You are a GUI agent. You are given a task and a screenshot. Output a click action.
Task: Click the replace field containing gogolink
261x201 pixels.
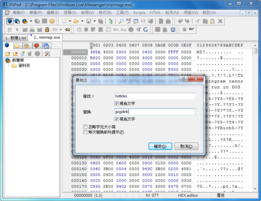pyautogui.click(x=155, y=112)
